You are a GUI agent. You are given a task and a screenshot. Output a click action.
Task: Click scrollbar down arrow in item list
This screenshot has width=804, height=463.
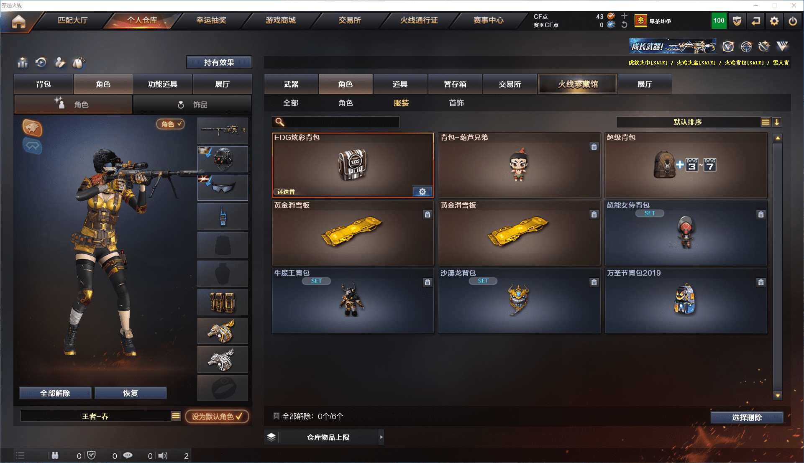pyautogui.click(x=778, y=396)
